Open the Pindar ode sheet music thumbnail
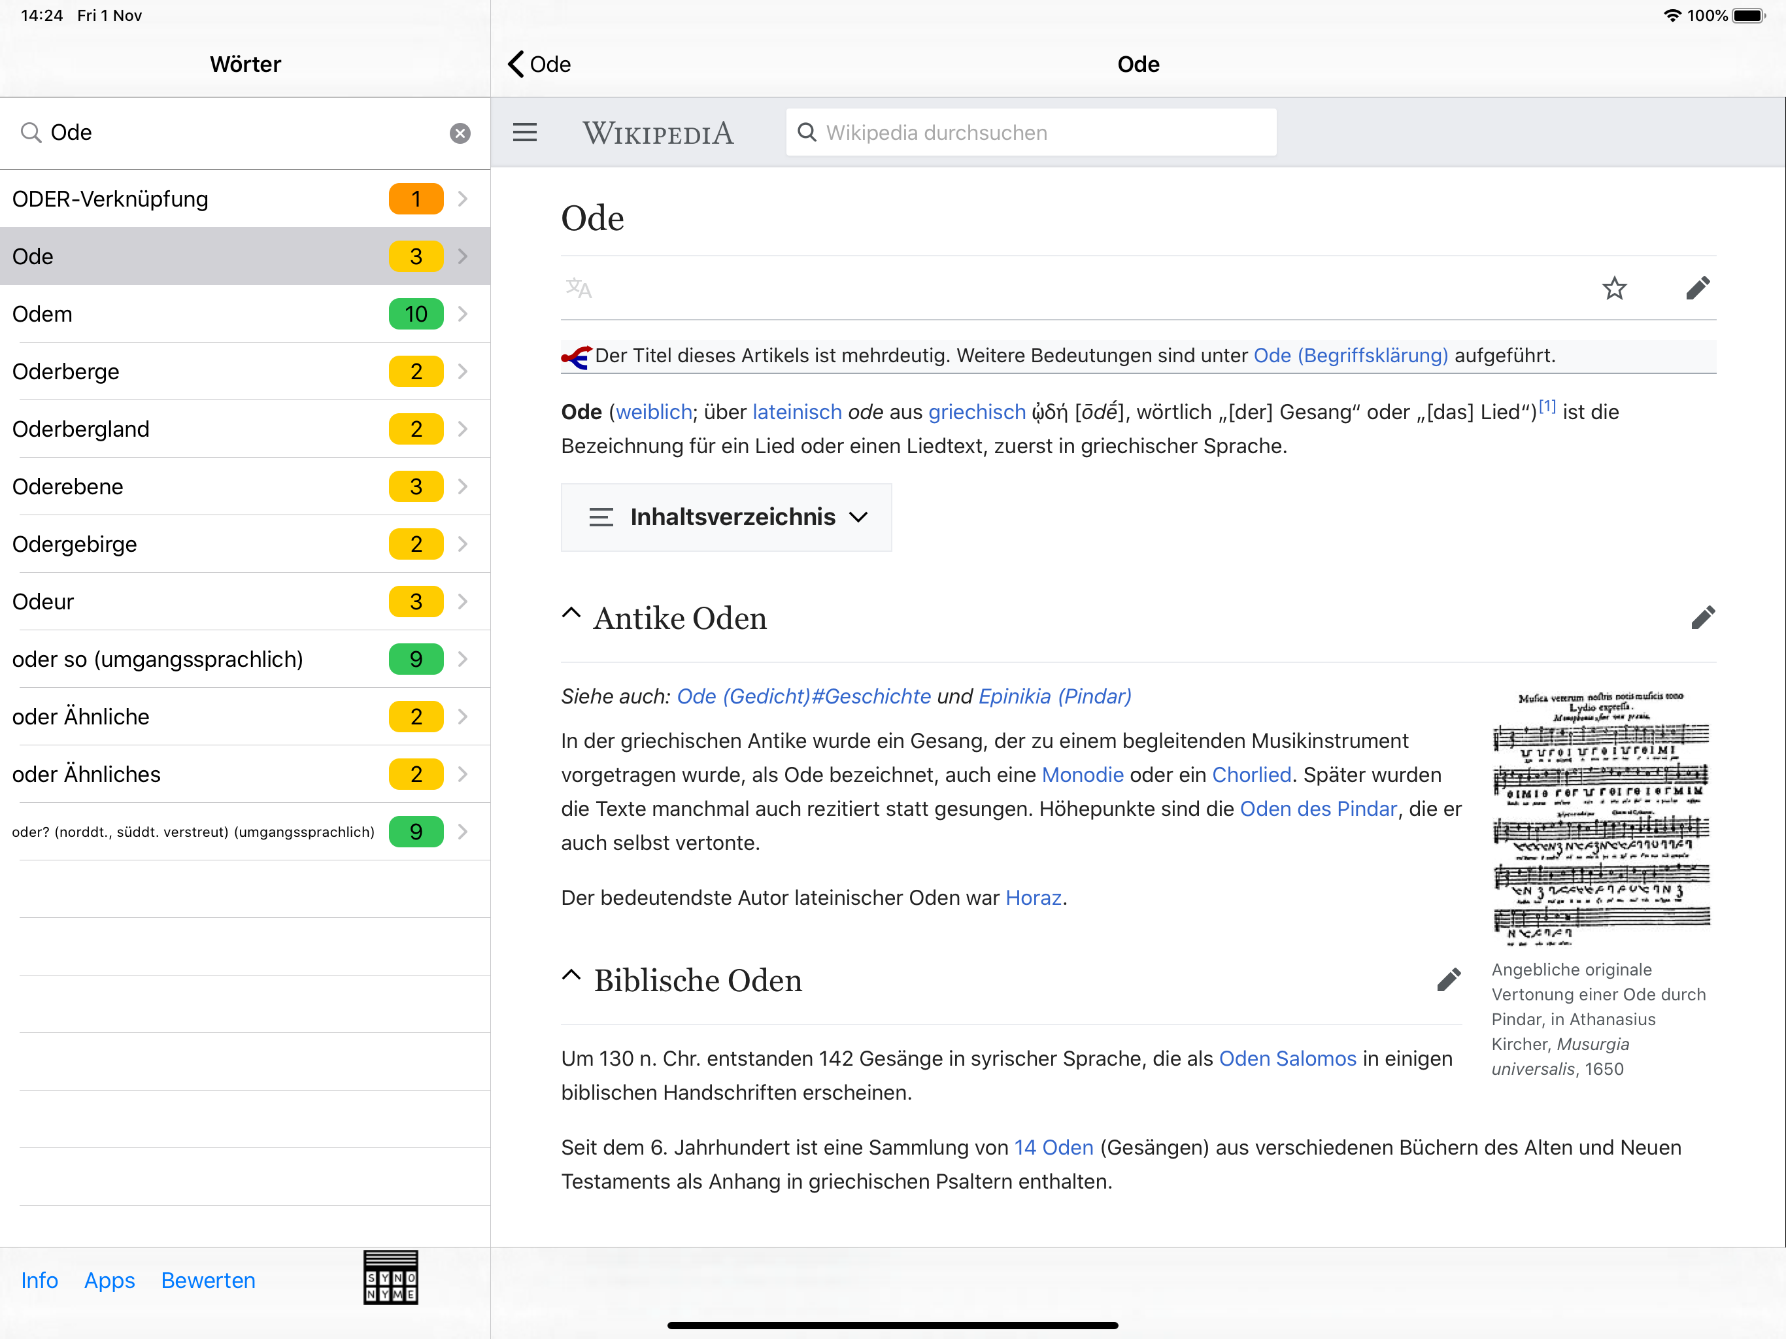 click(1602, 817)
